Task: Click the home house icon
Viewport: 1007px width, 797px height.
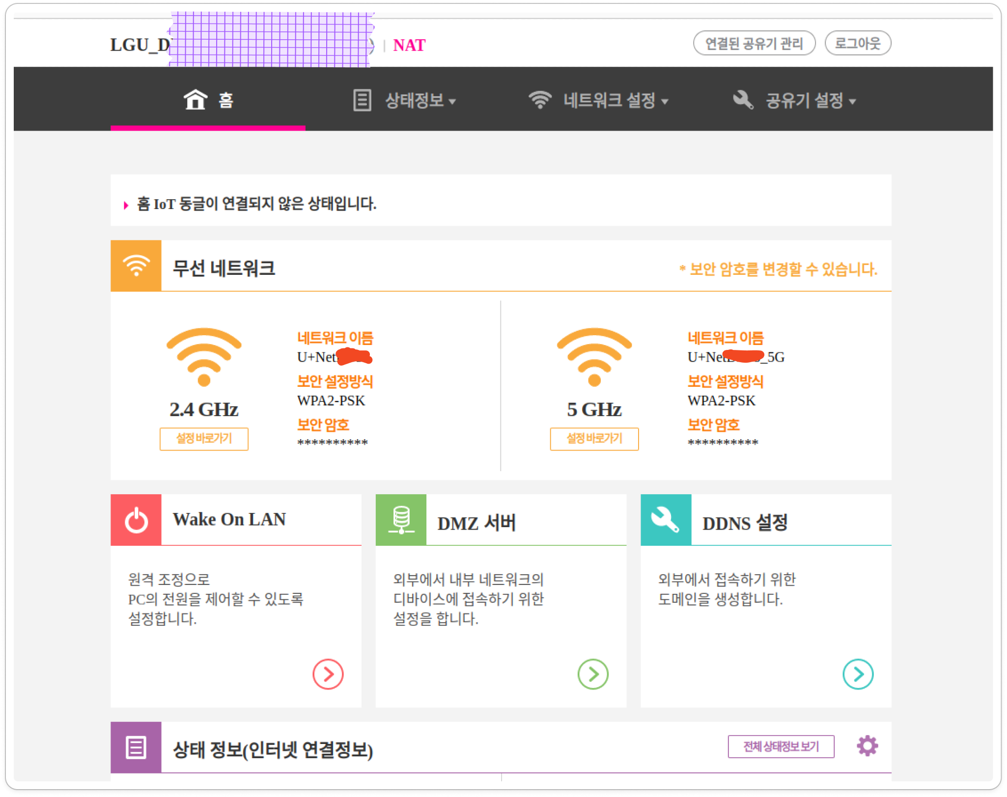Action: [195, 100]
